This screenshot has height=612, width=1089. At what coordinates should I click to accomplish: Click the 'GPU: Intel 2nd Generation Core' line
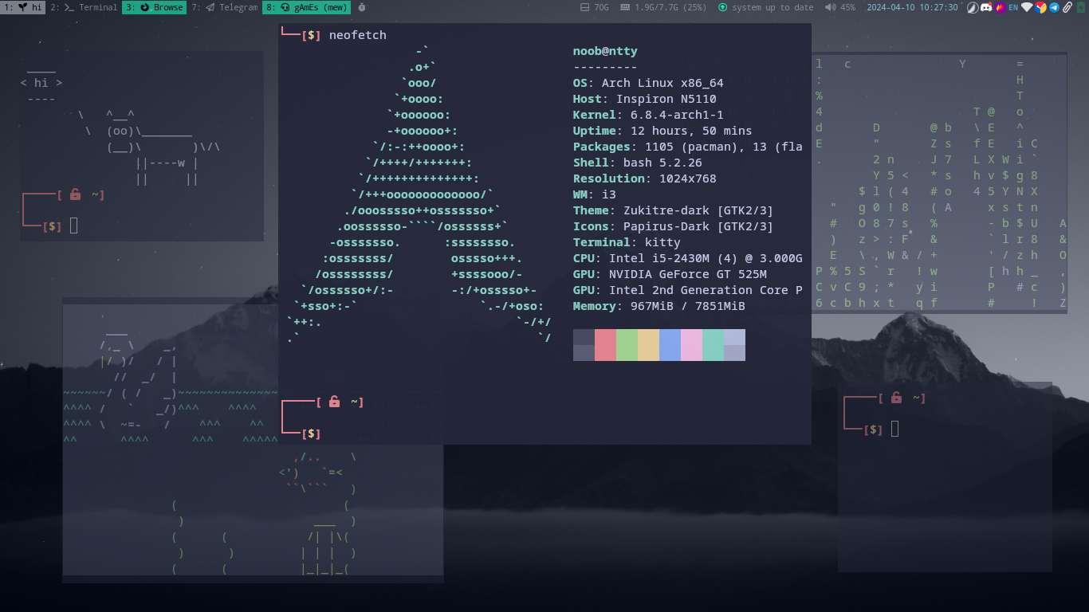pos(687,290)
